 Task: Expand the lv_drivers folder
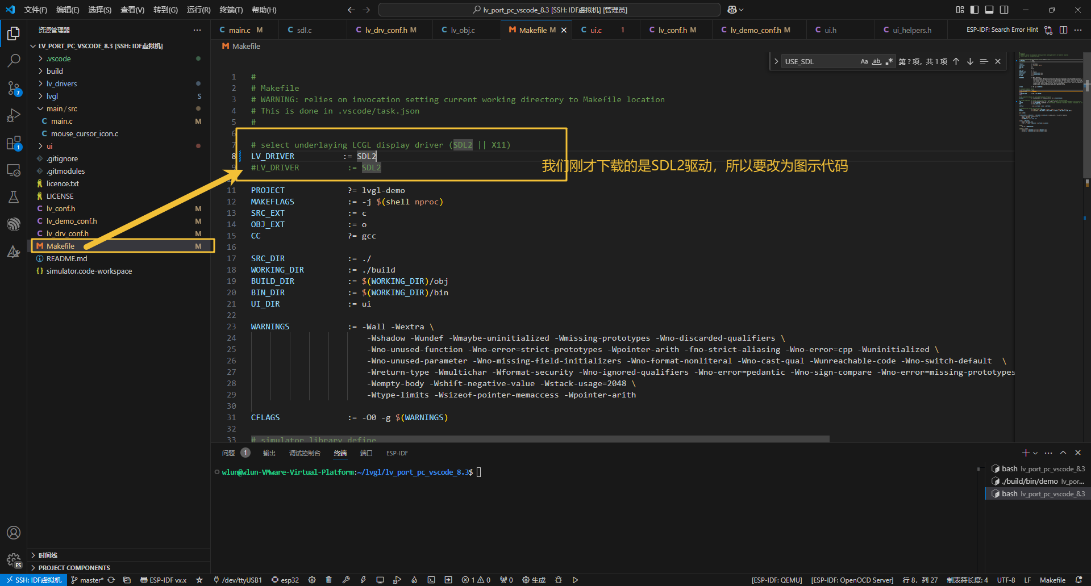63,83
